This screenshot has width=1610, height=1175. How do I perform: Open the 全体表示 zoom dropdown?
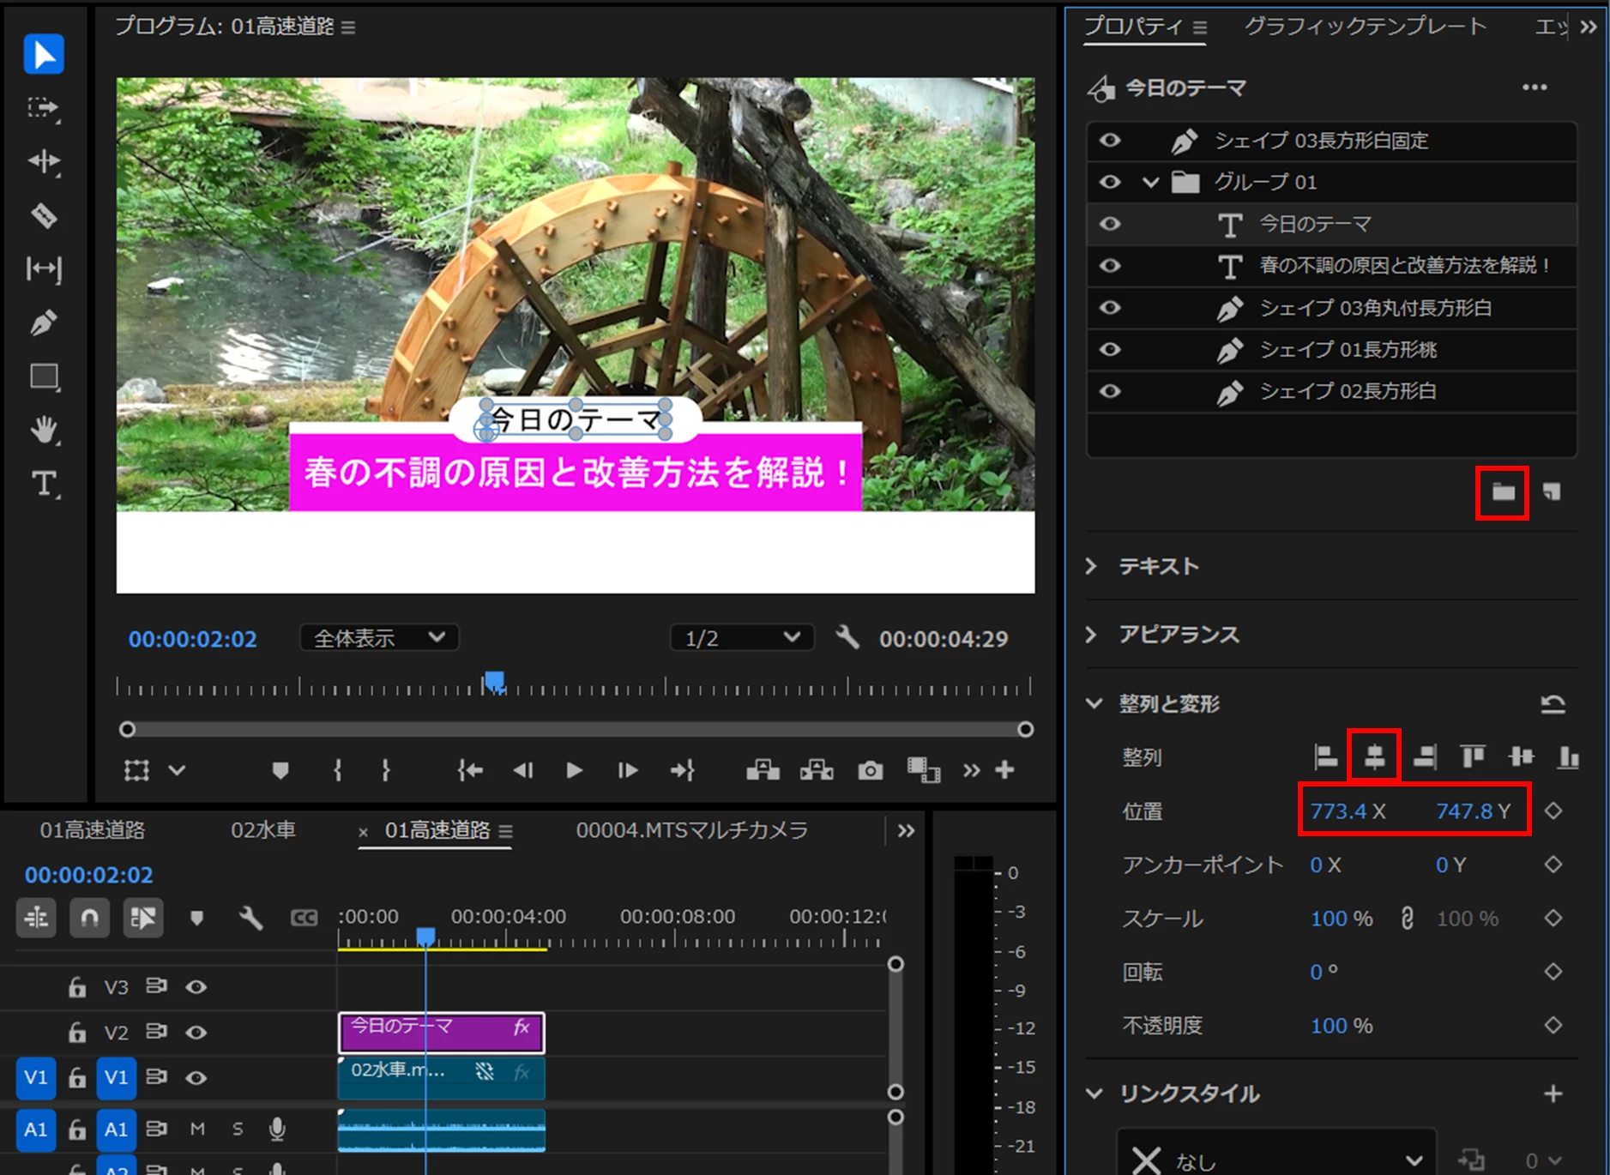[x=379, y=638]
